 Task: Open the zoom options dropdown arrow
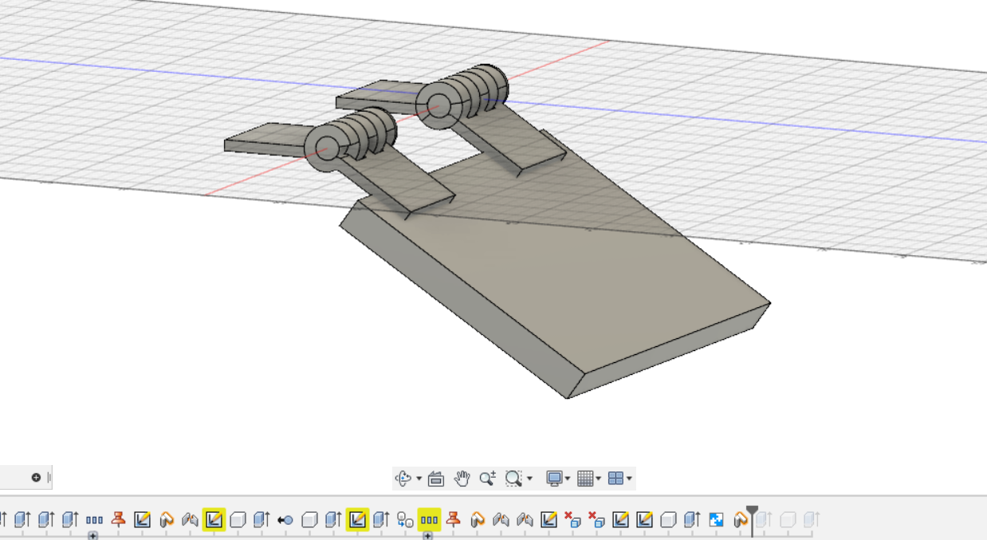(x=529, y=479)
